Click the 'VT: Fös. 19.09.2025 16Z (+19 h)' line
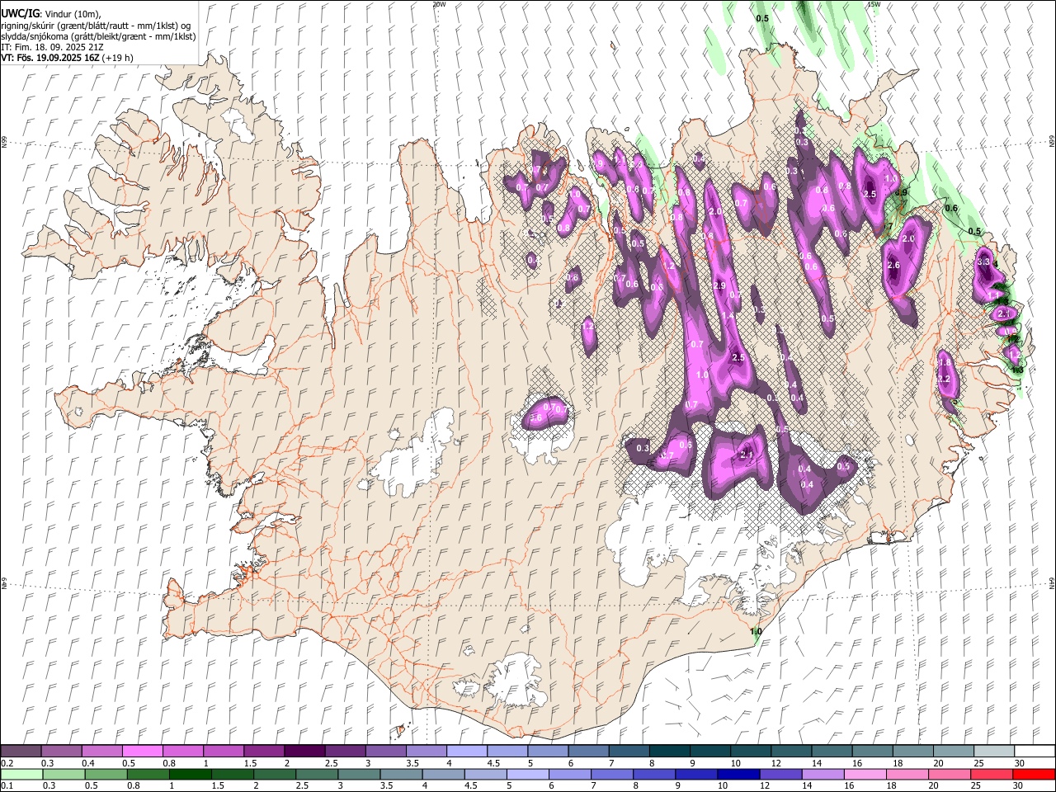 (x=67, y=58)
